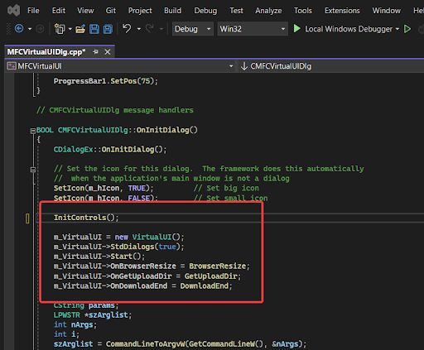Screen dimensions: 424x350
Task: Click the Navigate Backward arrow icon
Action: click(x=19, y=29)
